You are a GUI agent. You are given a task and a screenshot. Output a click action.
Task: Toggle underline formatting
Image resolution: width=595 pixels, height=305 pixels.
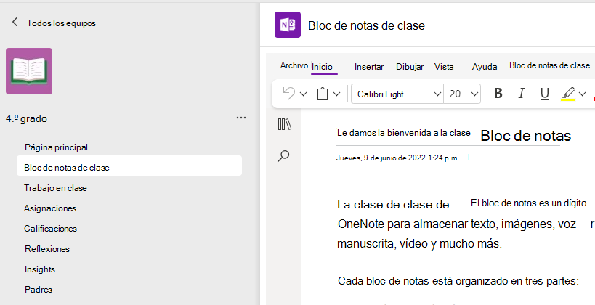coord(545,94)
